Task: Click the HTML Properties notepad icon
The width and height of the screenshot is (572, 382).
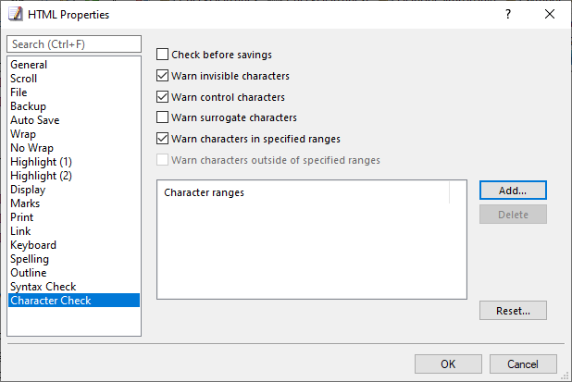Action: [x=15, y=14]
